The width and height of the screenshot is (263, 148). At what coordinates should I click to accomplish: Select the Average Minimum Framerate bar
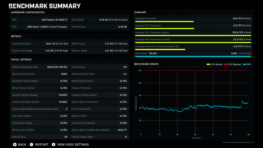pos(160,50)
